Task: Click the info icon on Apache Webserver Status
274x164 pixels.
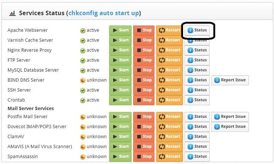Action: point(190,30)
